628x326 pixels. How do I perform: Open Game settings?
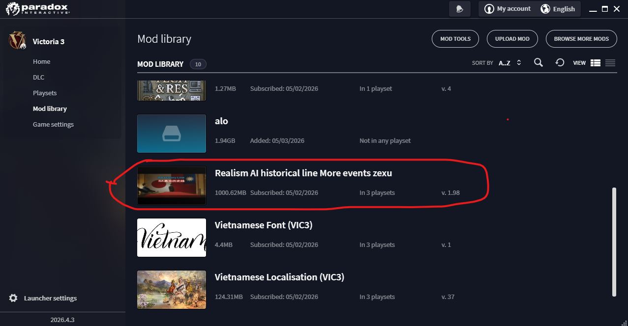point(53,124)
